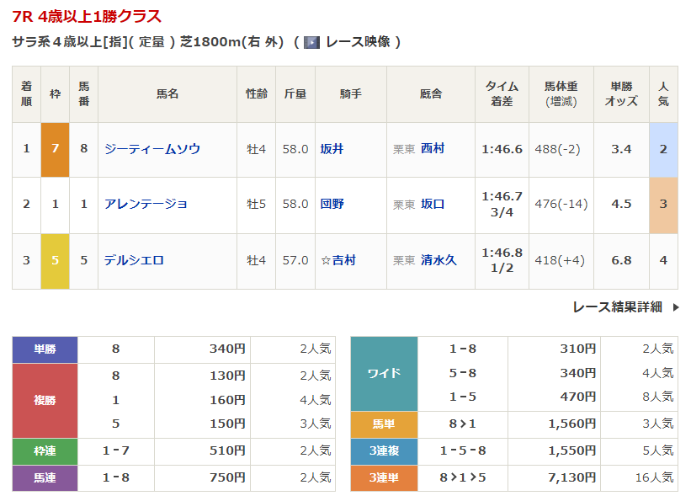Open jockey 坂井 profile
The height and width of the screenshot is (501, 691).
[x=332, y=149]
